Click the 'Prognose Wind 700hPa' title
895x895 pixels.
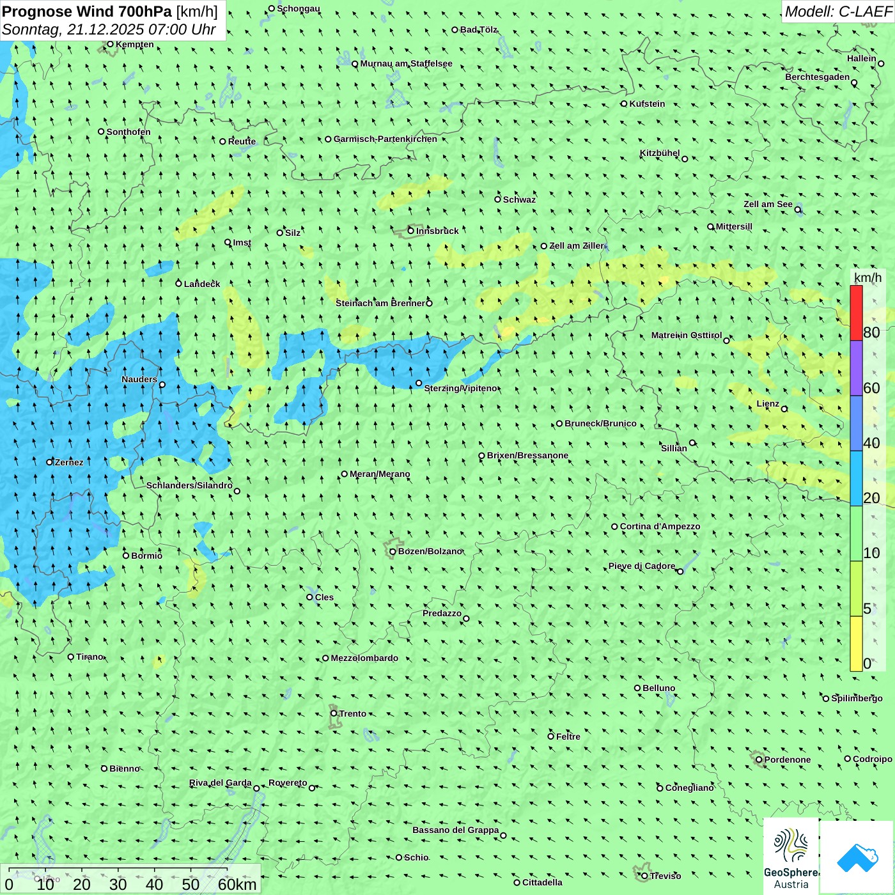(x=87, y=12)
